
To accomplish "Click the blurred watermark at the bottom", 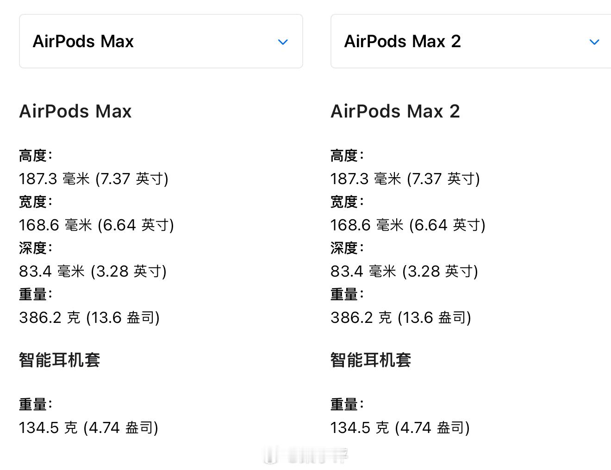I will [306, 455].
